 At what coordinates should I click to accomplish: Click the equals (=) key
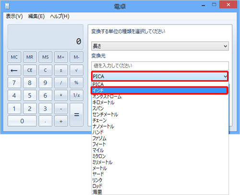(76, 115)
